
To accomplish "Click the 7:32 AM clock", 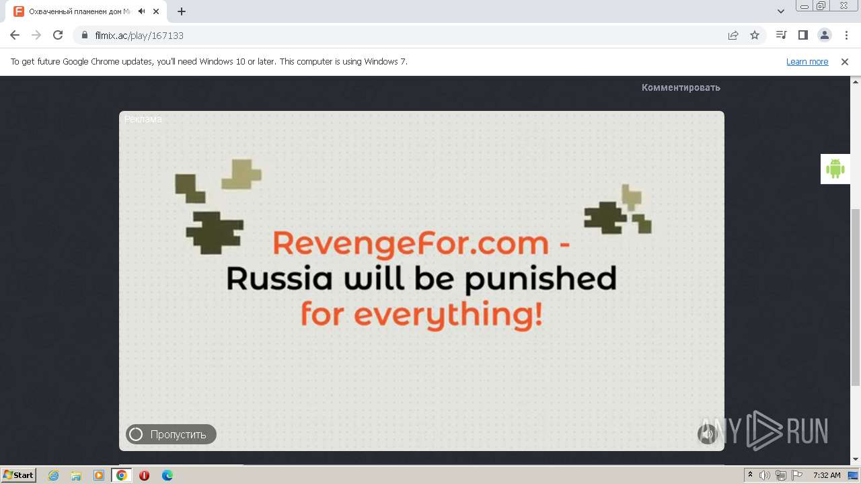I will tap(827, 475).
